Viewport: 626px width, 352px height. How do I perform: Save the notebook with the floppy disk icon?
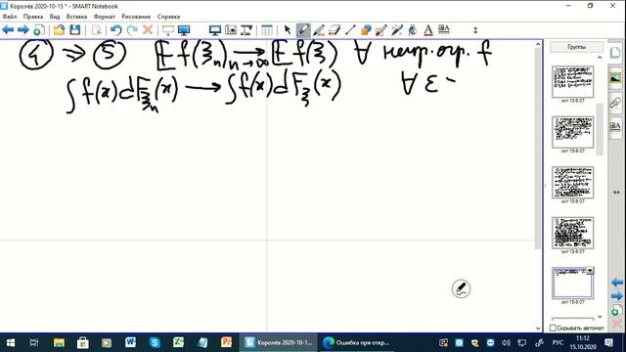(x=74, y=30)
